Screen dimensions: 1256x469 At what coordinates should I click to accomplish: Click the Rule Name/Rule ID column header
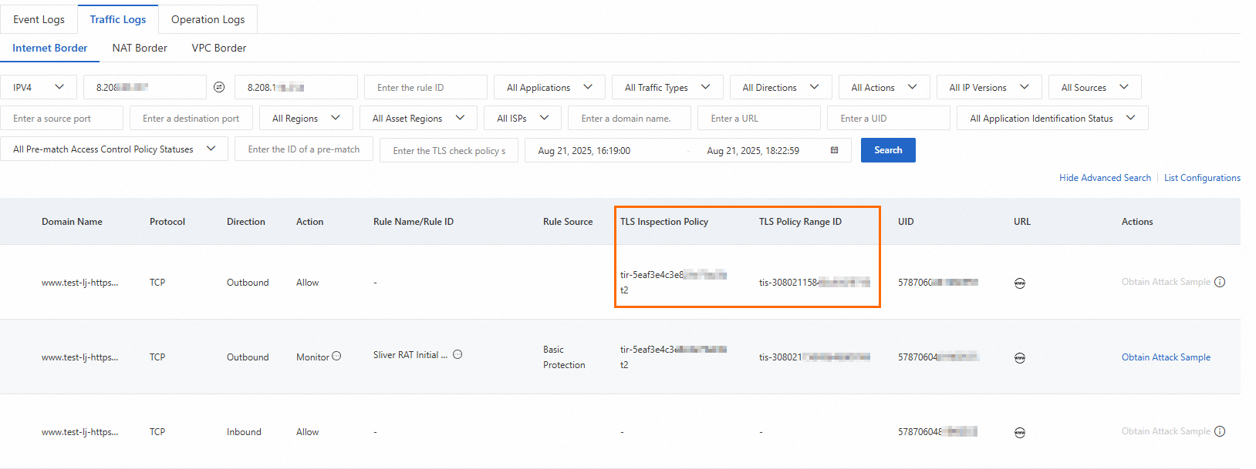[x=414, y=222]
